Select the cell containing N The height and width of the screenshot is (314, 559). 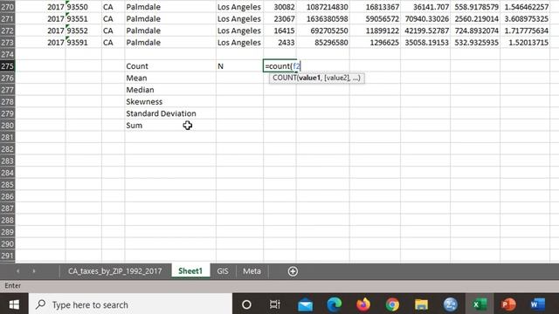point(239,66)
